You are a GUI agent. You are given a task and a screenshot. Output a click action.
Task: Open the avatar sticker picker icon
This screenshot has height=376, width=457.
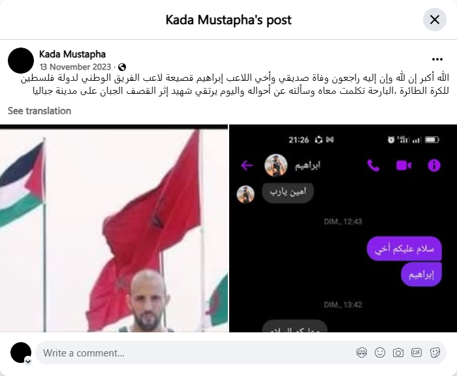tap(362, 353)
